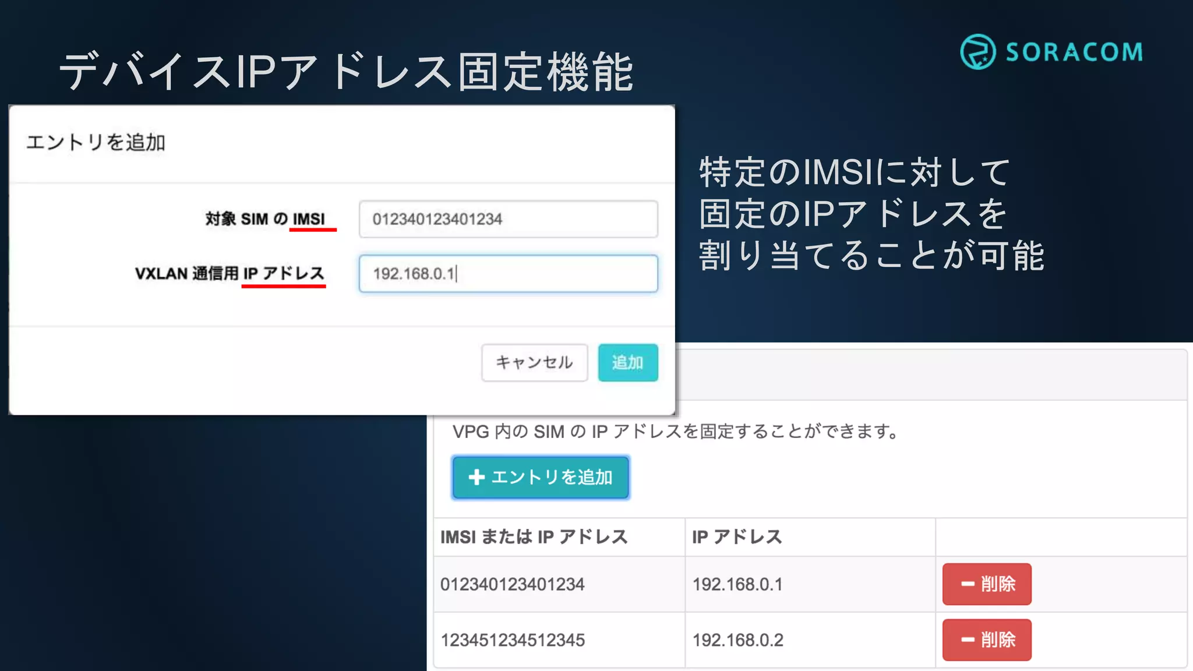Delete the 012340123401234 entry with the 削除 button
This screenshot has width=1193, height=671.
click(x=987, y=584)
